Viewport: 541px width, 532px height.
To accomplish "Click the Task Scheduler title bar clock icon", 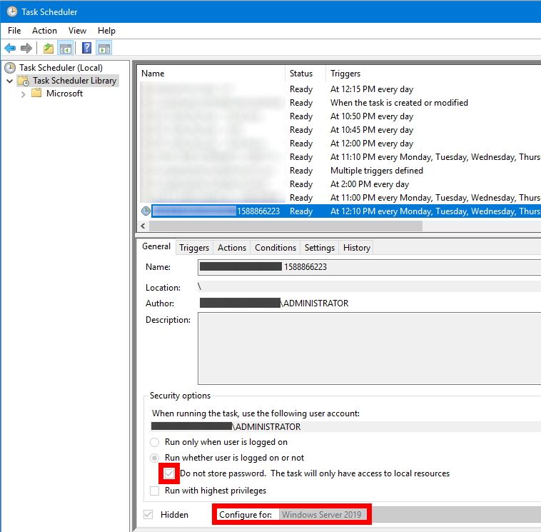I will [x=11, y=11].
